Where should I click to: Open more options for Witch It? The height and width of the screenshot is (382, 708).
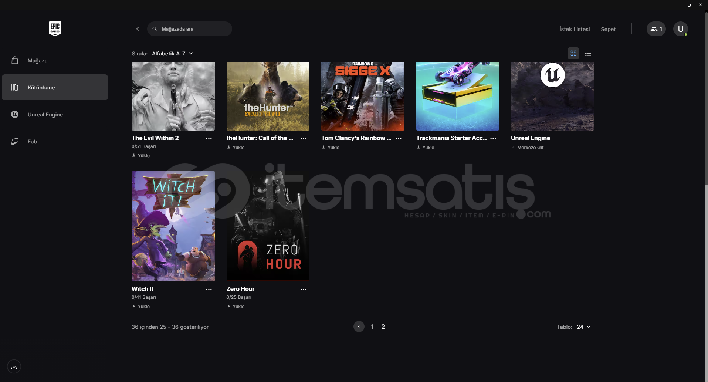pyautogui.click(x=209, y=290)
